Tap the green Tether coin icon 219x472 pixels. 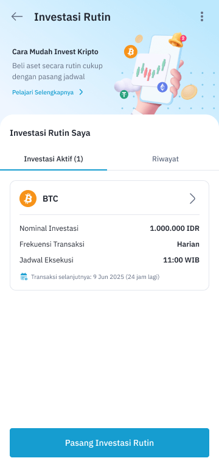point(124,94)
